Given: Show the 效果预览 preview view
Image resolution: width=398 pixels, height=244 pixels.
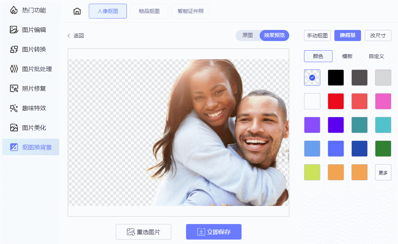Looking at the screenshot, I should click(274, 35).
